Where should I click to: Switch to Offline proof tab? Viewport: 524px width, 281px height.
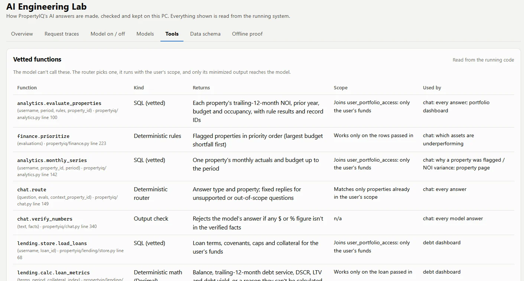[247, 34]
